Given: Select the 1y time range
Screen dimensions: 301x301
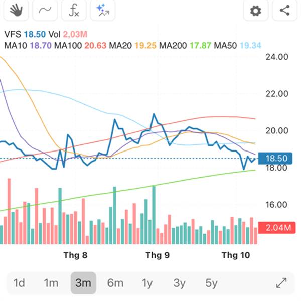Looking at the screenshot, I should coord(147,283).
